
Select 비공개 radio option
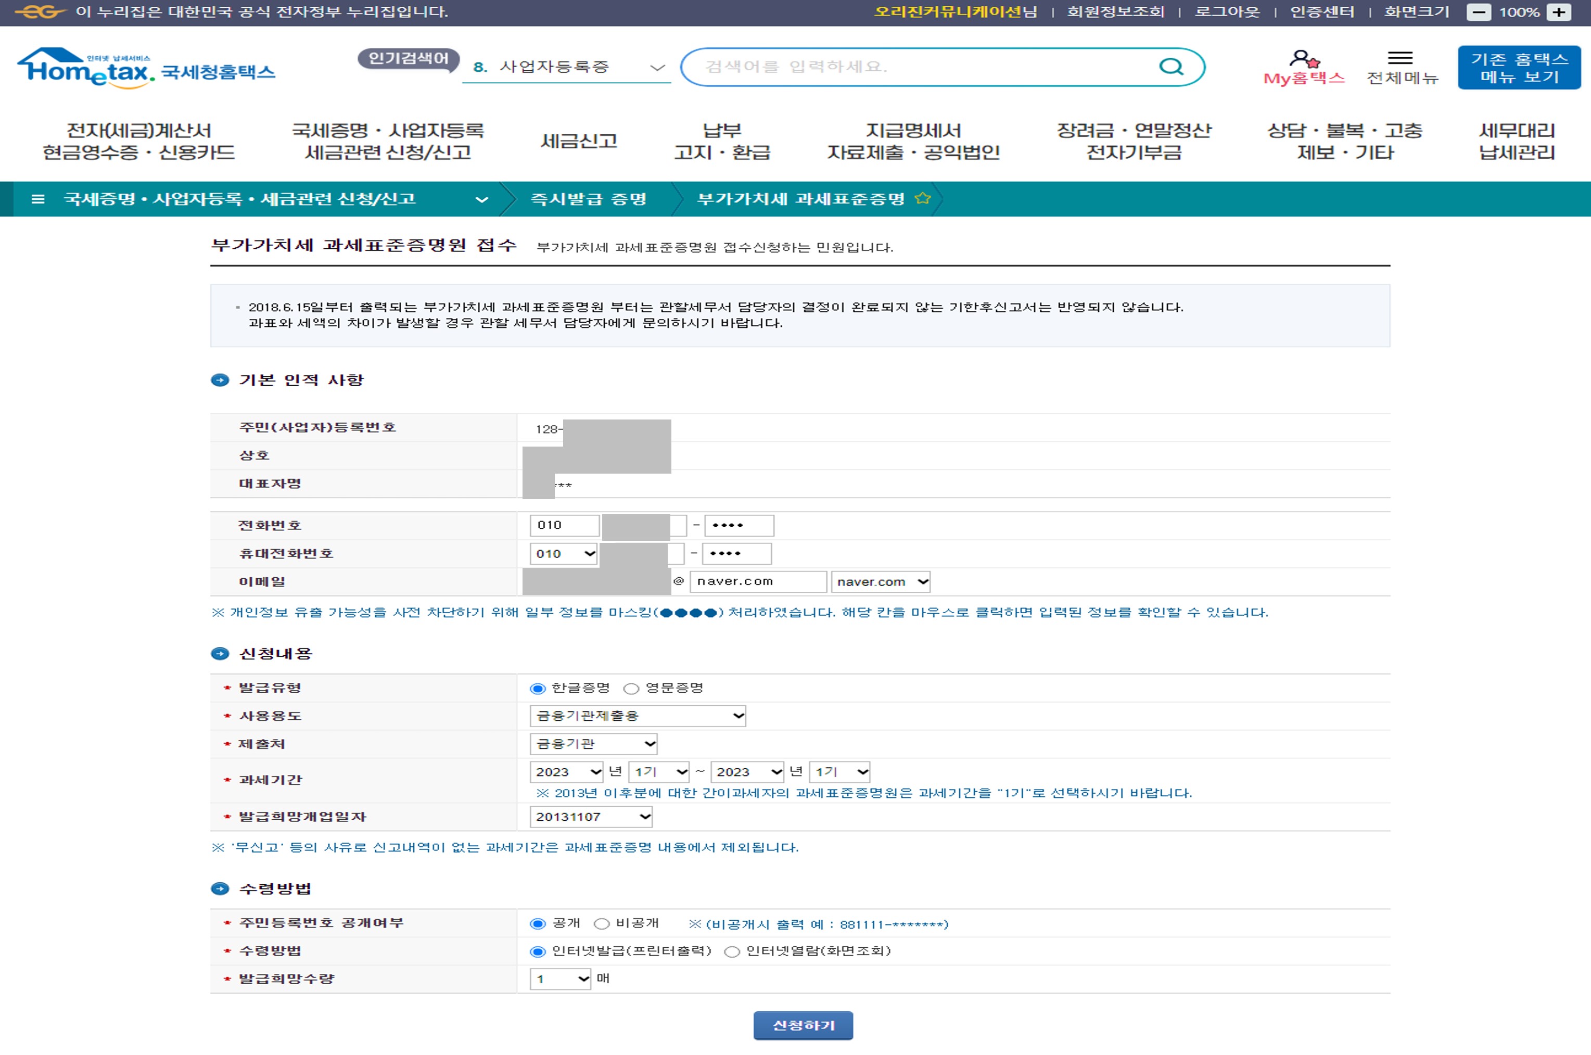(x=602, y=924)
